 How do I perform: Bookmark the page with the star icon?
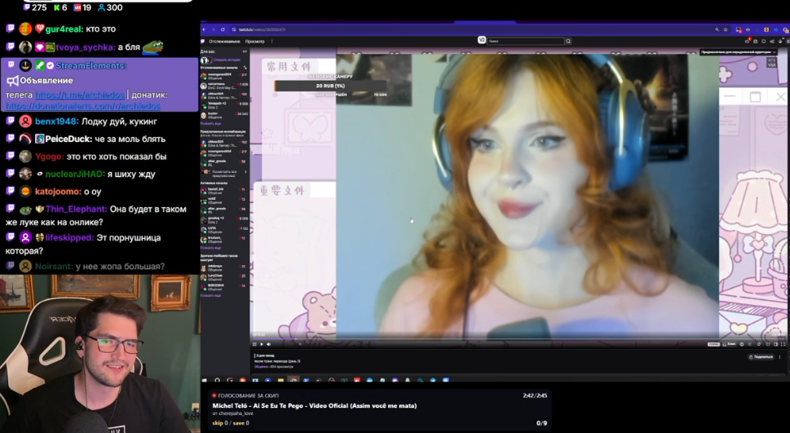tap(726, 29)
